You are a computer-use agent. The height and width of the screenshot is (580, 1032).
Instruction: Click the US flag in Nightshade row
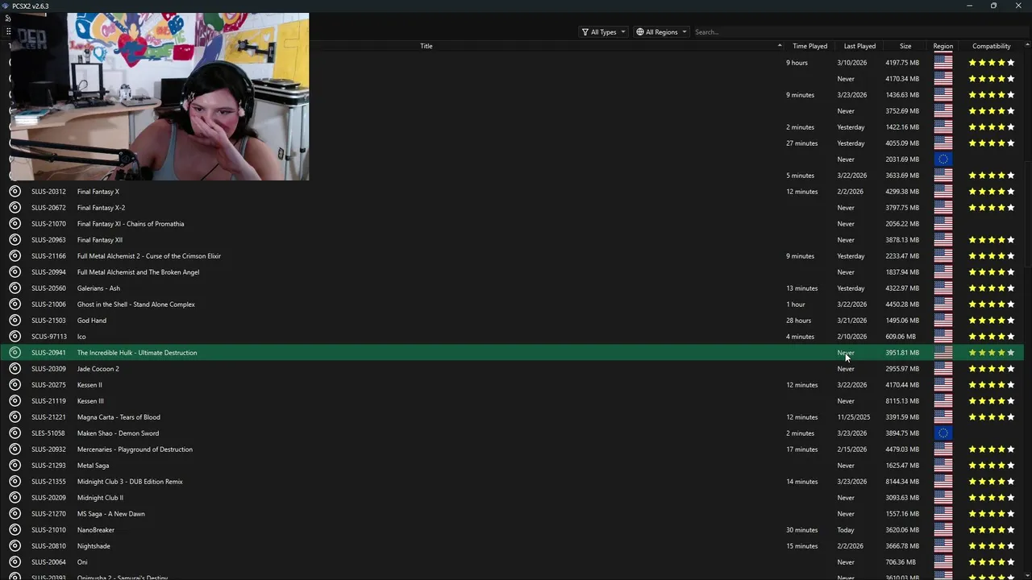pyautogui.click(x=943, y=546)
